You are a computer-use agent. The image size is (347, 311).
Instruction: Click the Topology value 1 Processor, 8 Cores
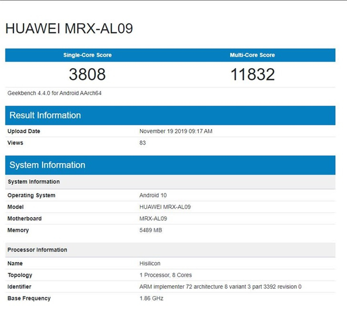166,275
